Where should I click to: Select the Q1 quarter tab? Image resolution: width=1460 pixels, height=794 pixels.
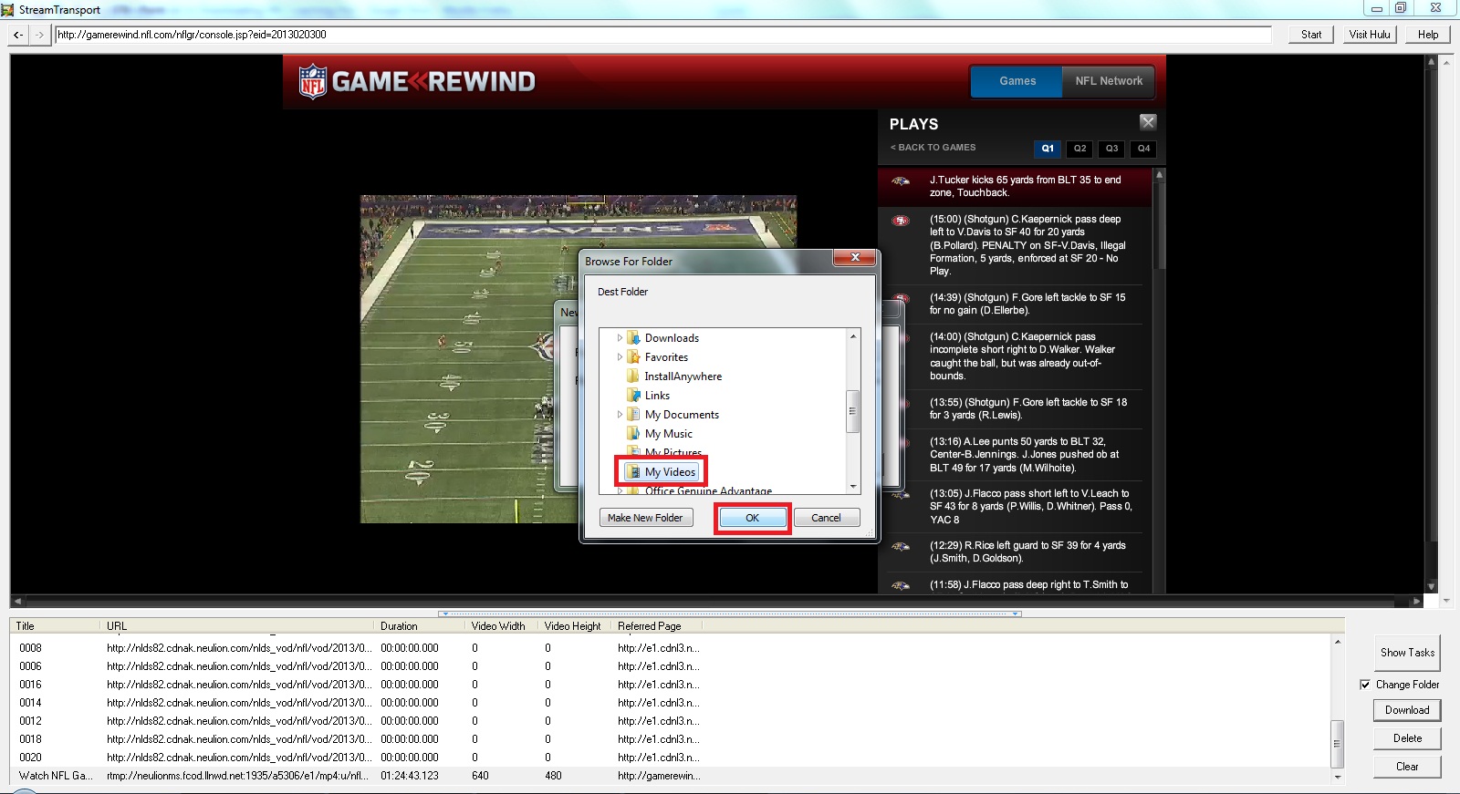[x=1048, y=149]
